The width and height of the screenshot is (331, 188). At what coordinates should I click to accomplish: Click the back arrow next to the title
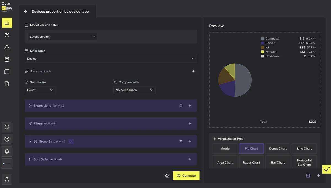click(26, 12)
